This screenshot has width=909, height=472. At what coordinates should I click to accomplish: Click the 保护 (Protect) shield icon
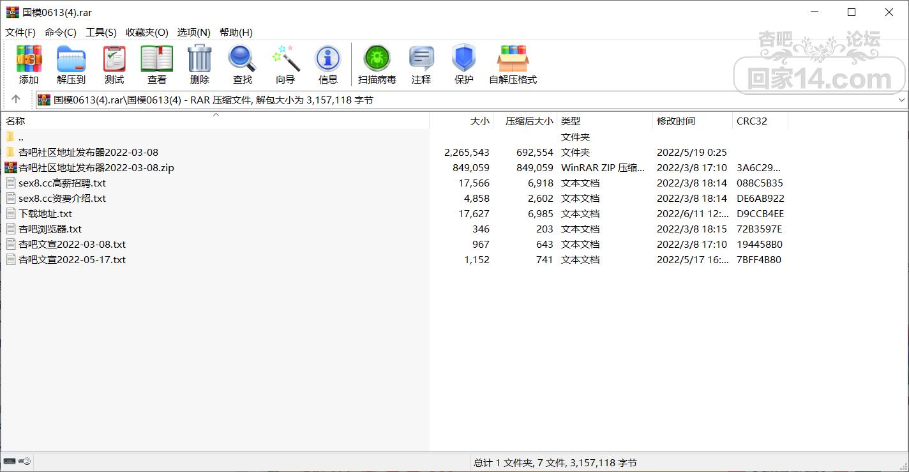pyautogui.click(x=464, y=59)
